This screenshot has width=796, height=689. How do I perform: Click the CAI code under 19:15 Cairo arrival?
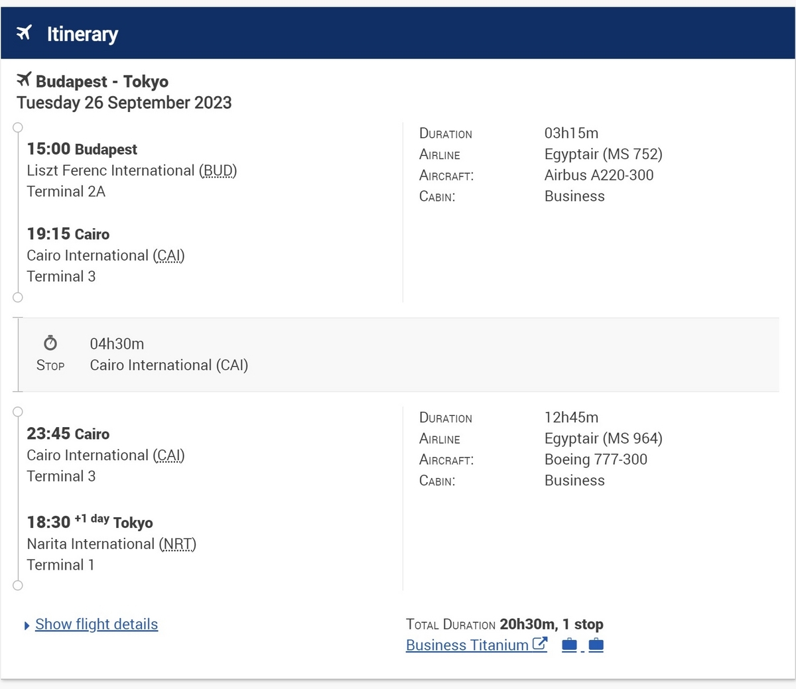[x=168, y=255]
